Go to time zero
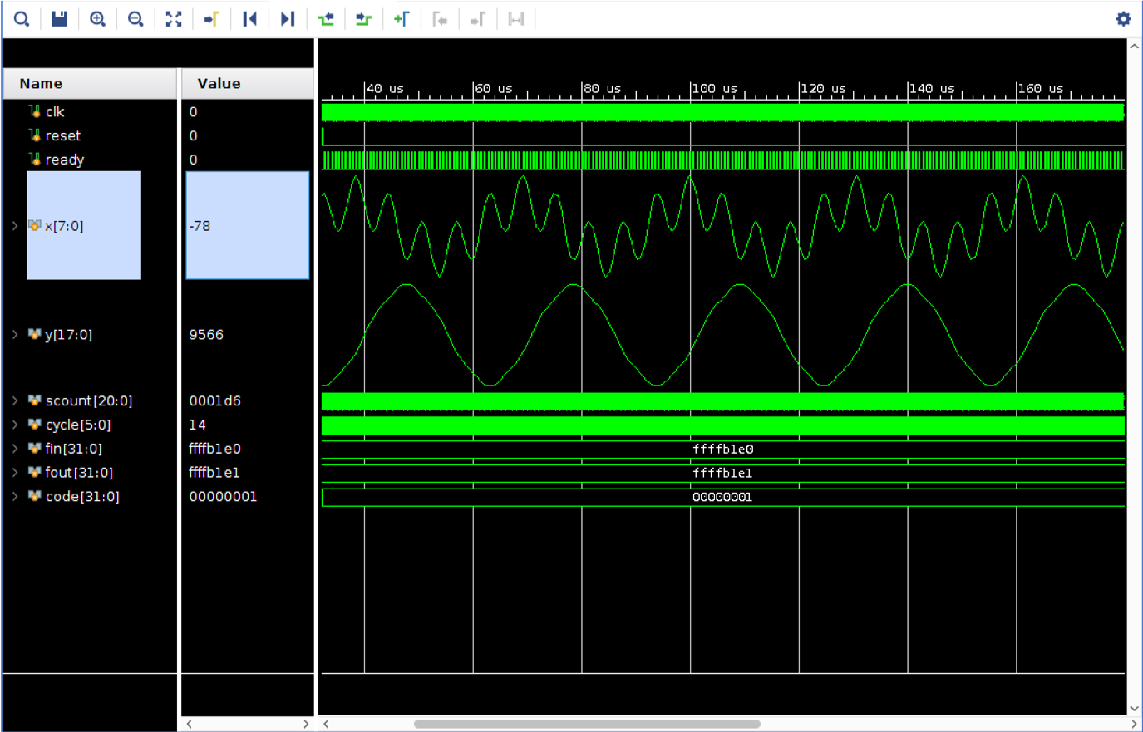This screenshot has height=732, width=1143. pos(249,19)
